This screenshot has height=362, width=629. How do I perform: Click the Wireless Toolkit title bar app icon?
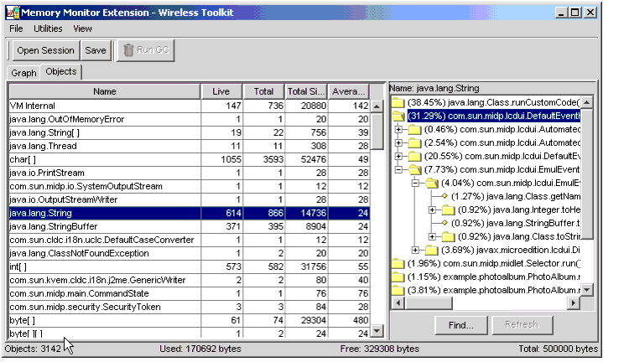[x=13, y=13]
